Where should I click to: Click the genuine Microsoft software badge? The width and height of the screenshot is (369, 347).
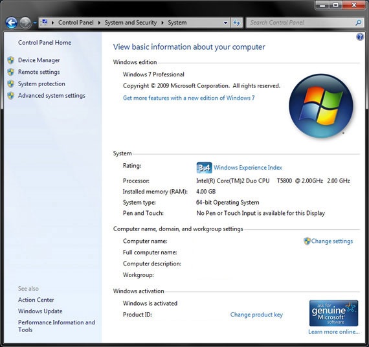click(x=333, y=313)
